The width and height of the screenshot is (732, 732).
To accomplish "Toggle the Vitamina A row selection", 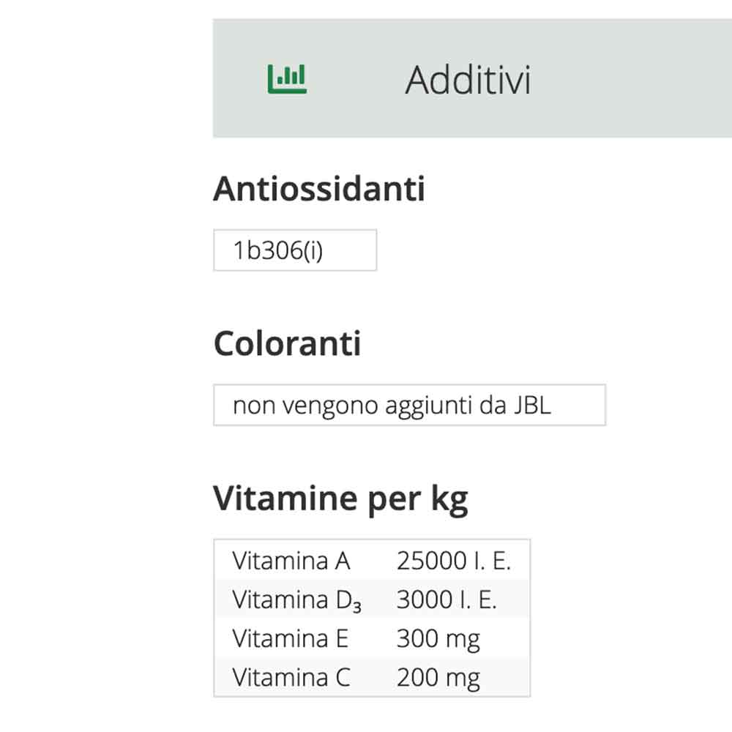I will pos(370,561).
